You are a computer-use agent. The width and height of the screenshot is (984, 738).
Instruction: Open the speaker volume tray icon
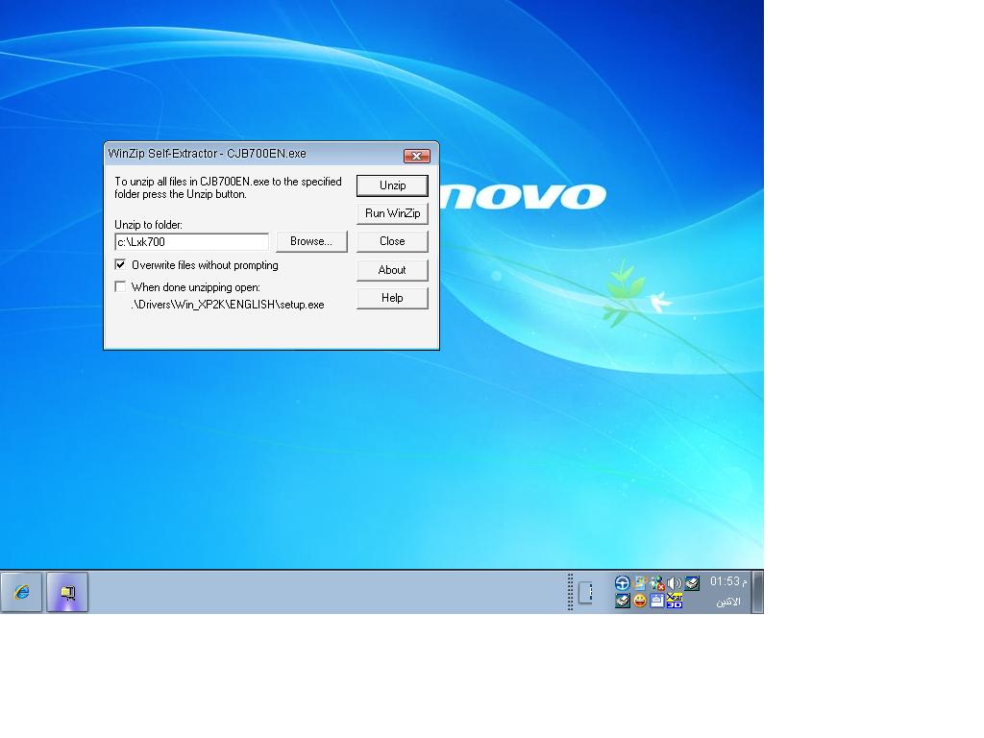(674, 583)
